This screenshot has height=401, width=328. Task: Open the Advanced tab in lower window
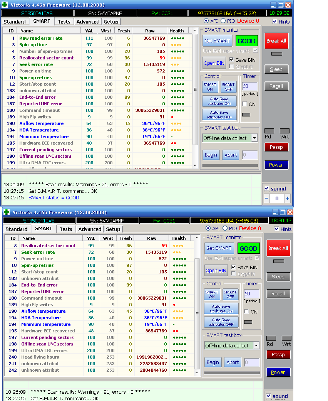pyautogui.click(x=90, y=229)
